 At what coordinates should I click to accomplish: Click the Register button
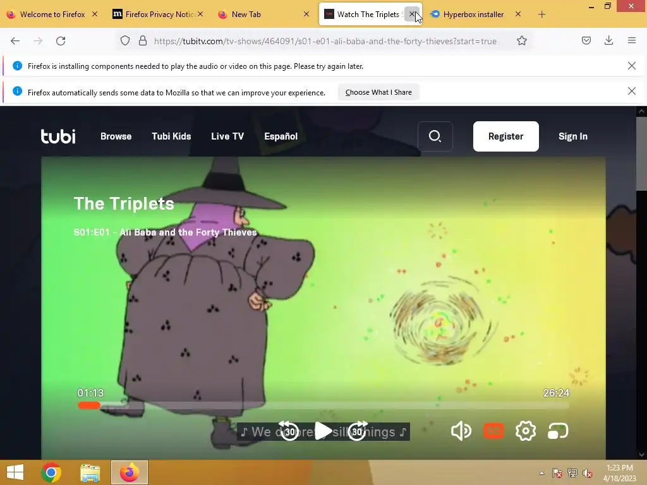pos(506,136)
